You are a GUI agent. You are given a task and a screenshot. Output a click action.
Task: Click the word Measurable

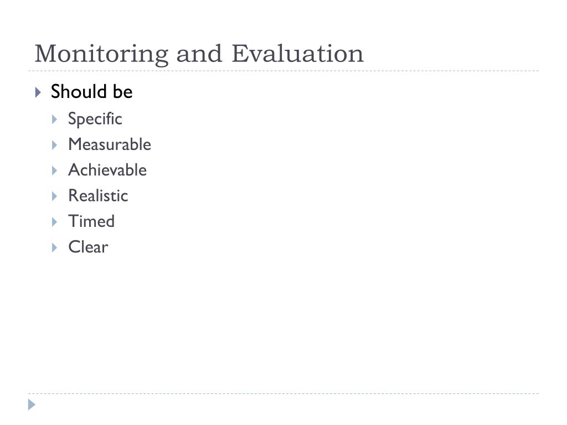pos(110,144)
